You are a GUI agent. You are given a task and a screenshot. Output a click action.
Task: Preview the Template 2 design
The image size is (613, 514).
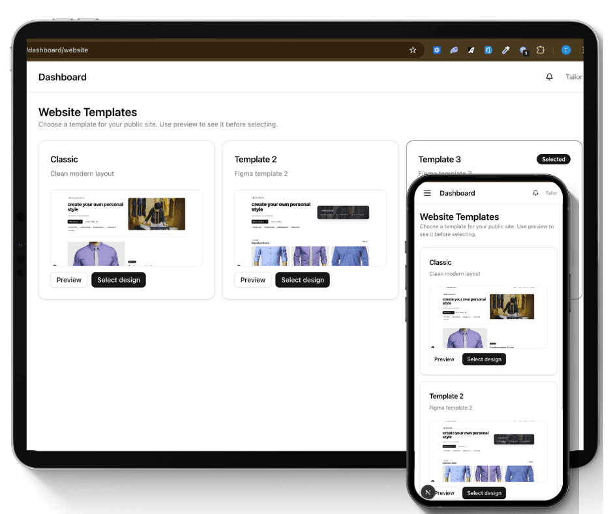tap(252, 280)
